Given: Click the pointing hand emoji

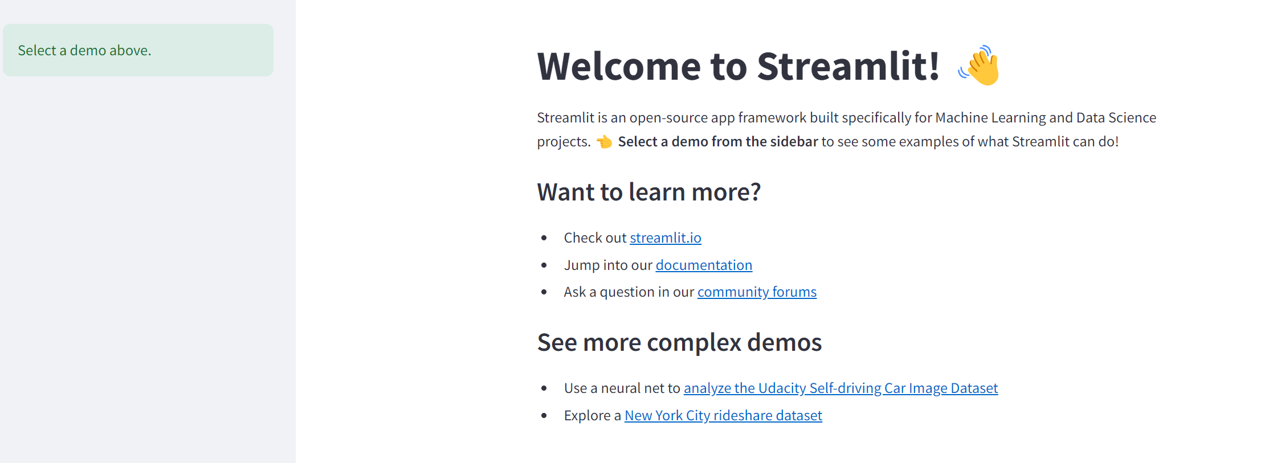Looking at the screenshot, I should click(x=604, y=141).
